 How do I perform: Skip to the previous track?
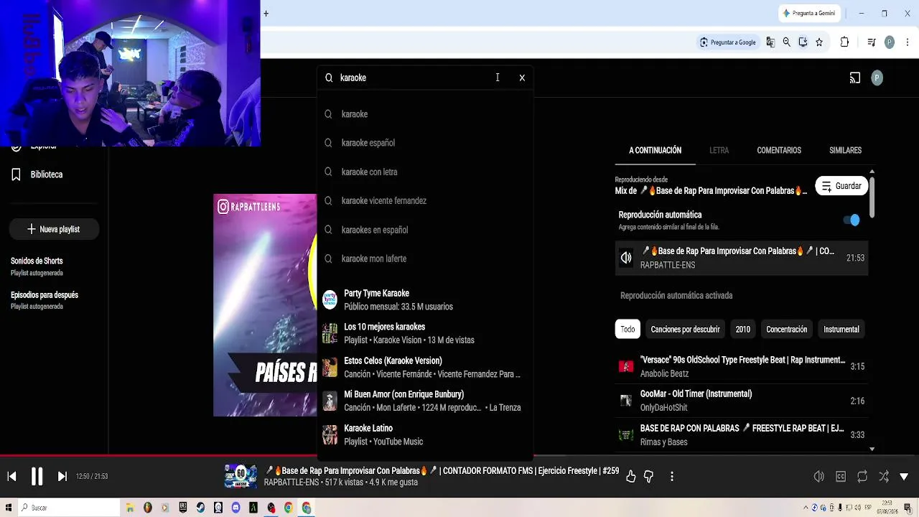(11, 476)
